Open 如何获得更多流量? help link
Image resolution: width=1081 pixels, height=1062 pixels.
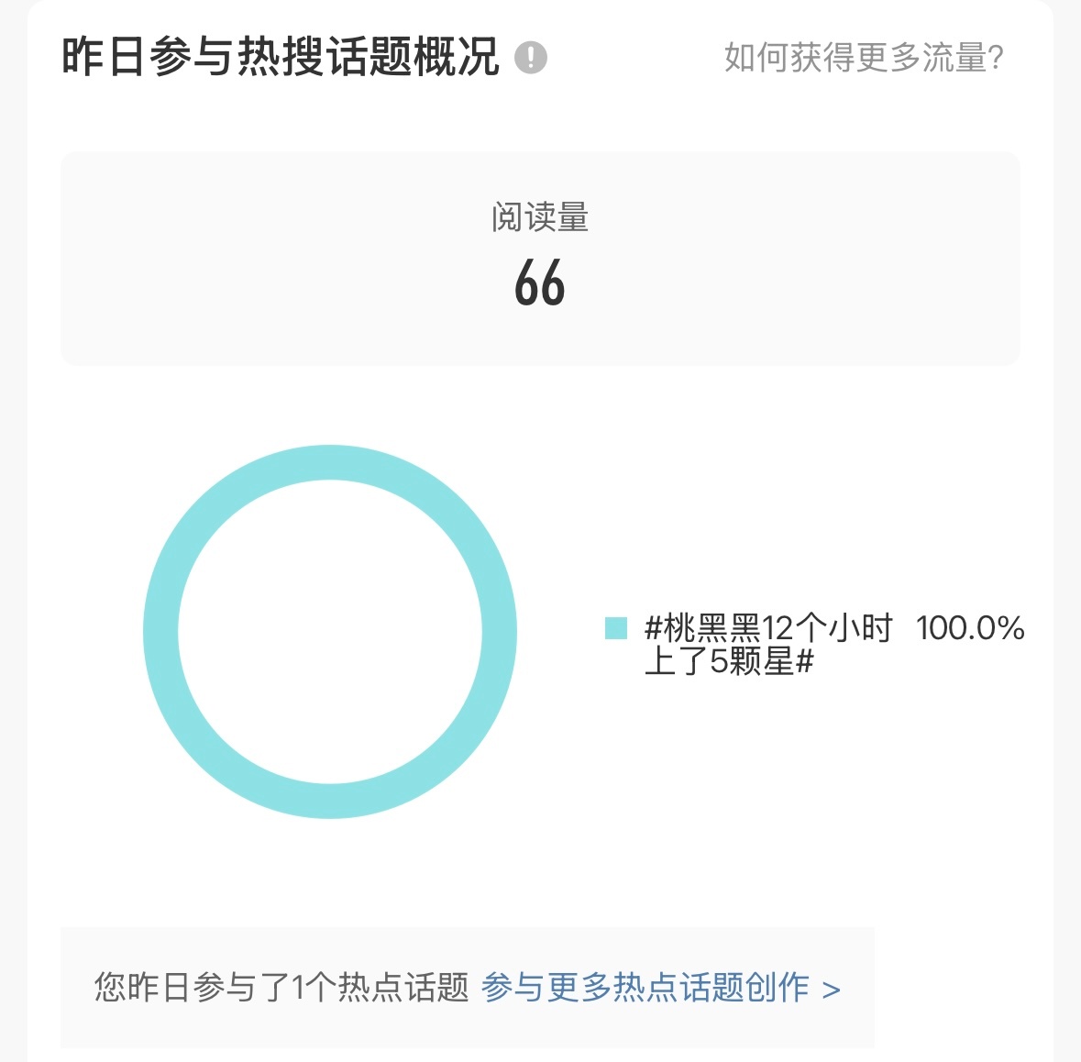(x=863, y=59)
